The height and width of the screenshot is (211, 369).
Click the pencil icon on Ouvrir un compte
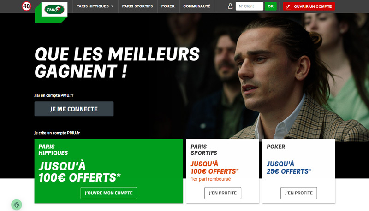coord(288,6)
